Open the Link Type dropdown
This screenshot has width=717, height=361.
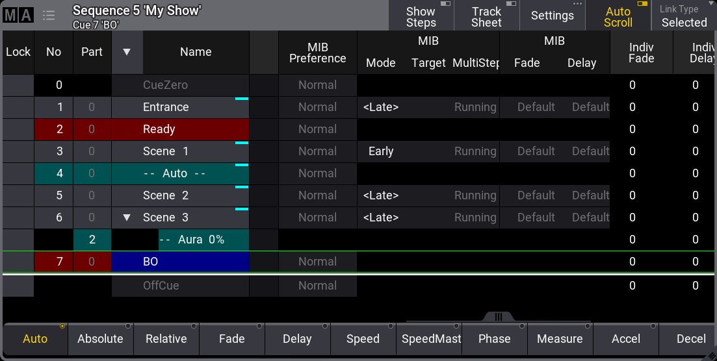(x=684, y=16)
